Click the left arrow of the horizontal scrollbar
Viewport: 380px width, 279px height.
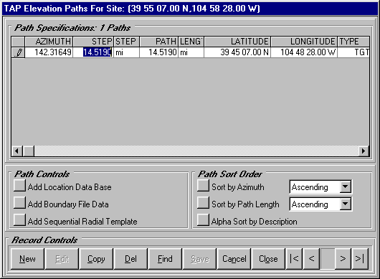pyautogui.click(x=16, y=151)
